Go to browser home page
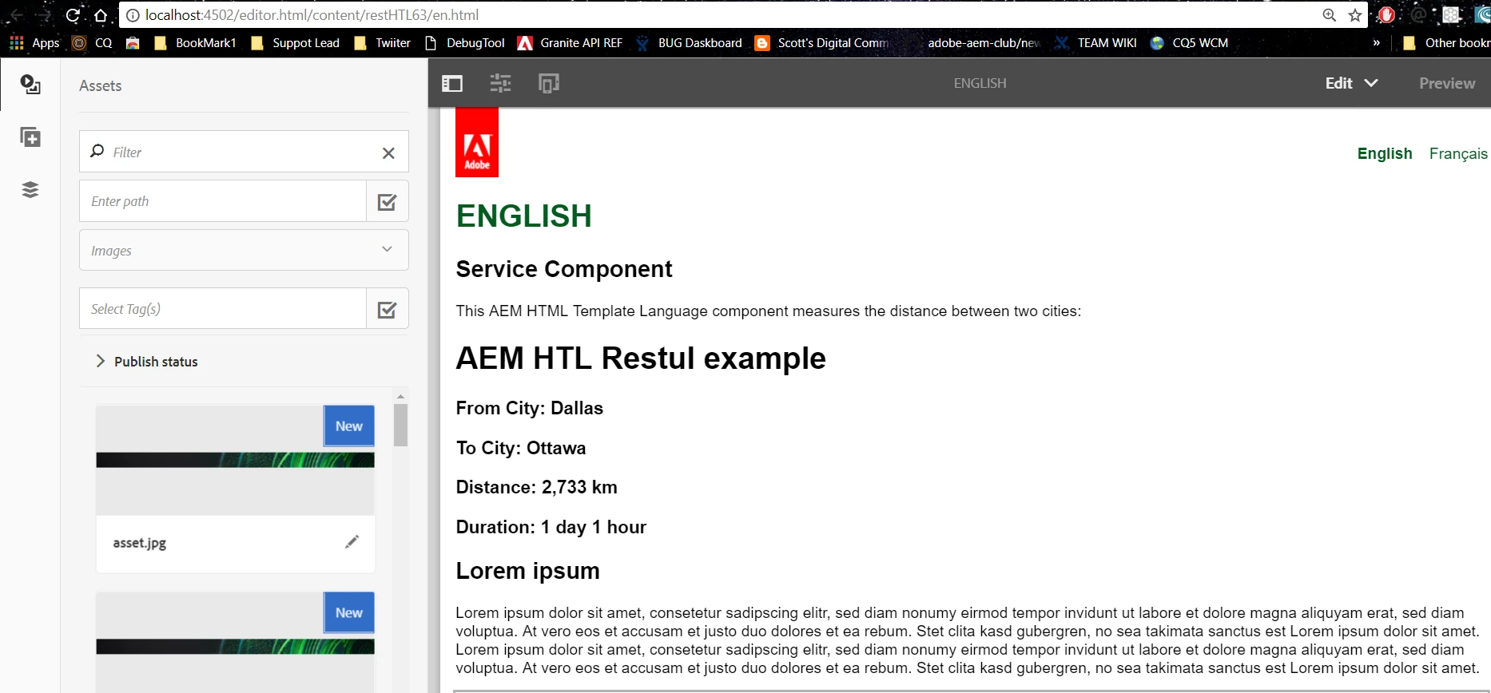Image resolution: width=1491 pixels, height=693 pixels. [x=100, y=15]
